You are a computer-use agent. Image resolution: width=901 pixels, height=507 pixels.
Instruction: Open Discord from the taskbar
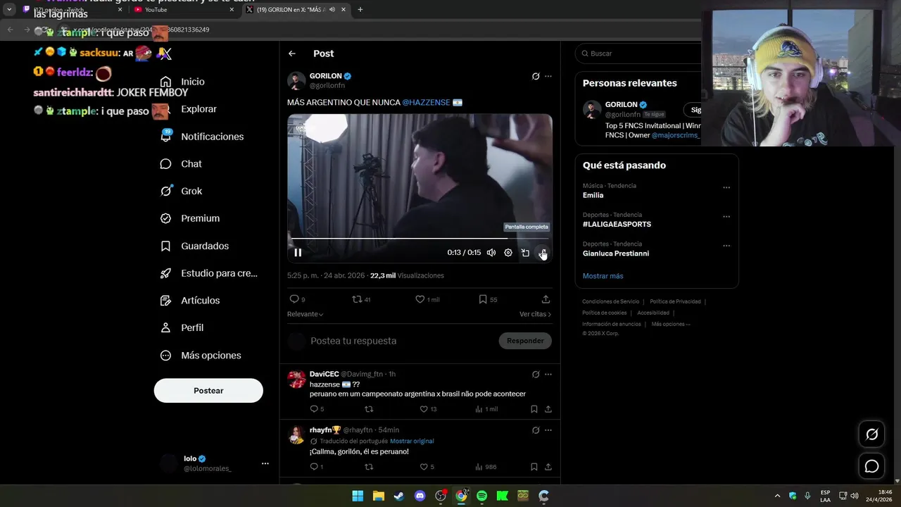coord(420,496)
